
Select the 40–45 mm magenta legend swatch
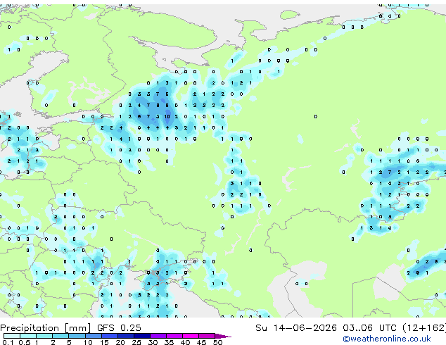[x=191, y=336]
